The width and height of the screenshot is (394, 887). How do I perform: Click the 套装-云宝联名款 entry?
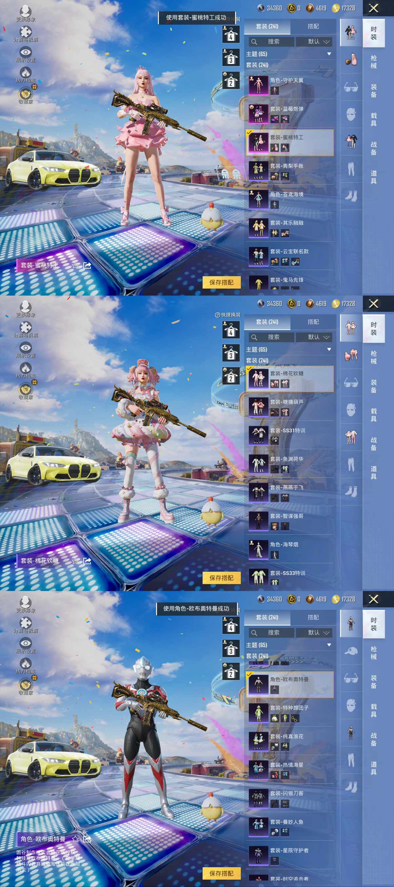coord(290,256)
